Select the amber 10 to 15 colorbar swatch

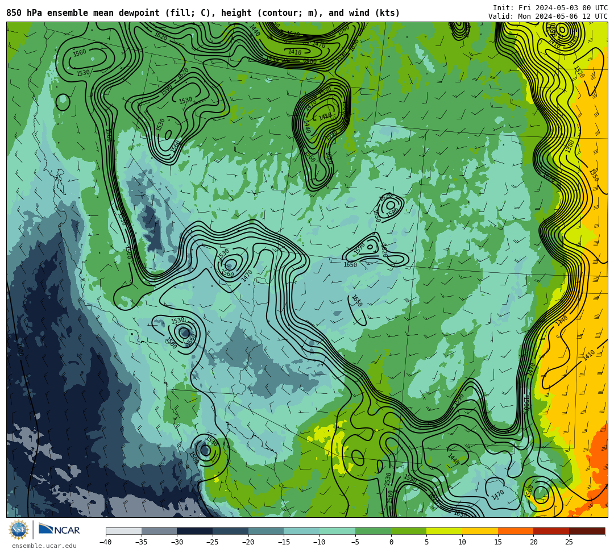[480, 531]
